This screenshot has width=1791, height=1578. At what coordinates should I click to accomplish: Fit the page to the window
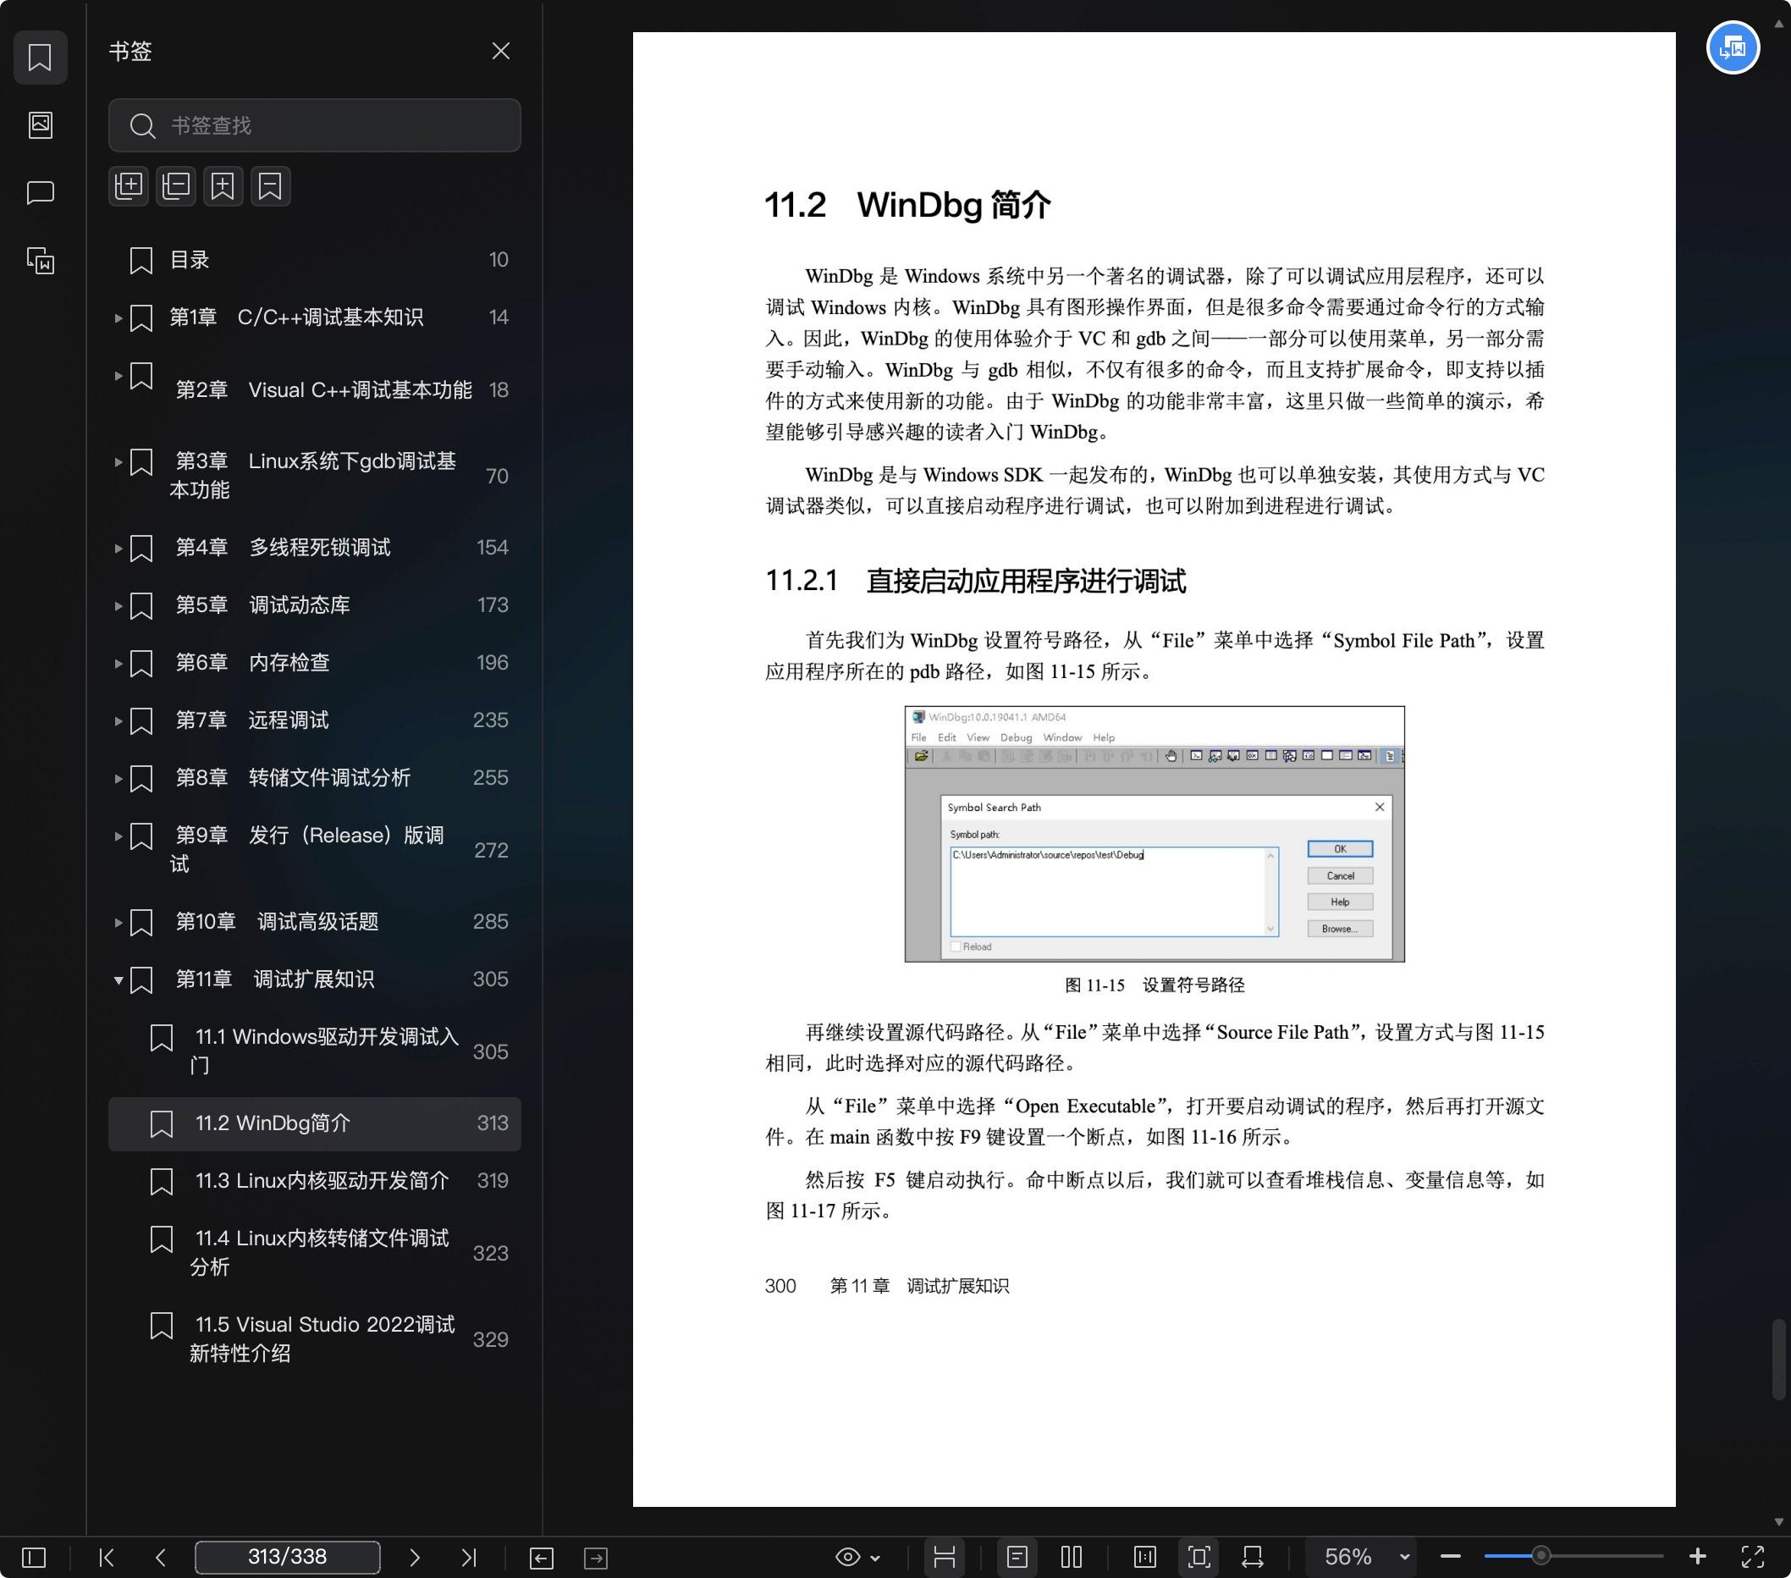point(1199,1557)
